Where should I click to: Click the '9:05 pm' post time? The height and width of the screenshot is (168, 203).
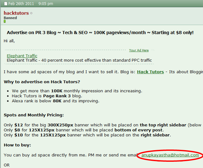[x=46, y=4]
